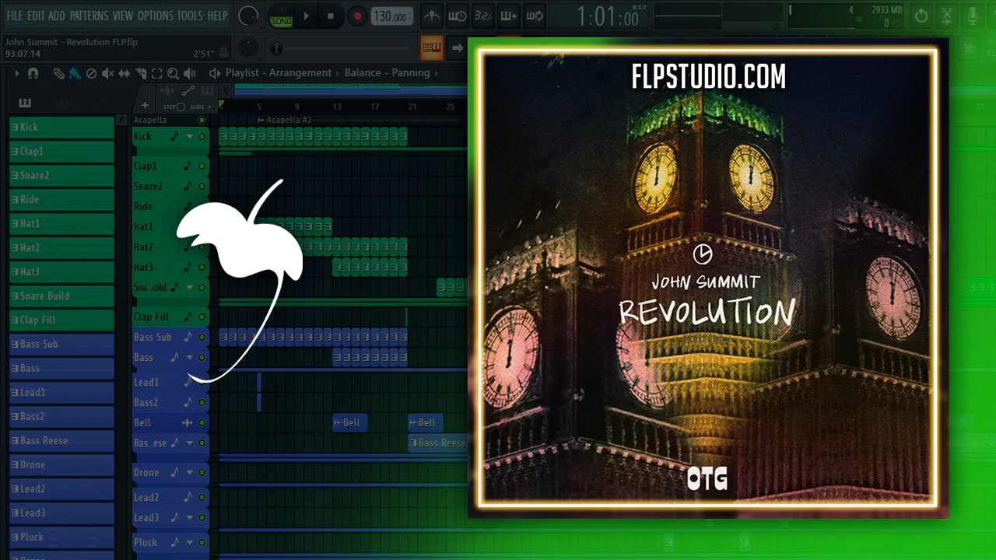Open the TOOLS menu
996x560 pixels.
[190, 16]
